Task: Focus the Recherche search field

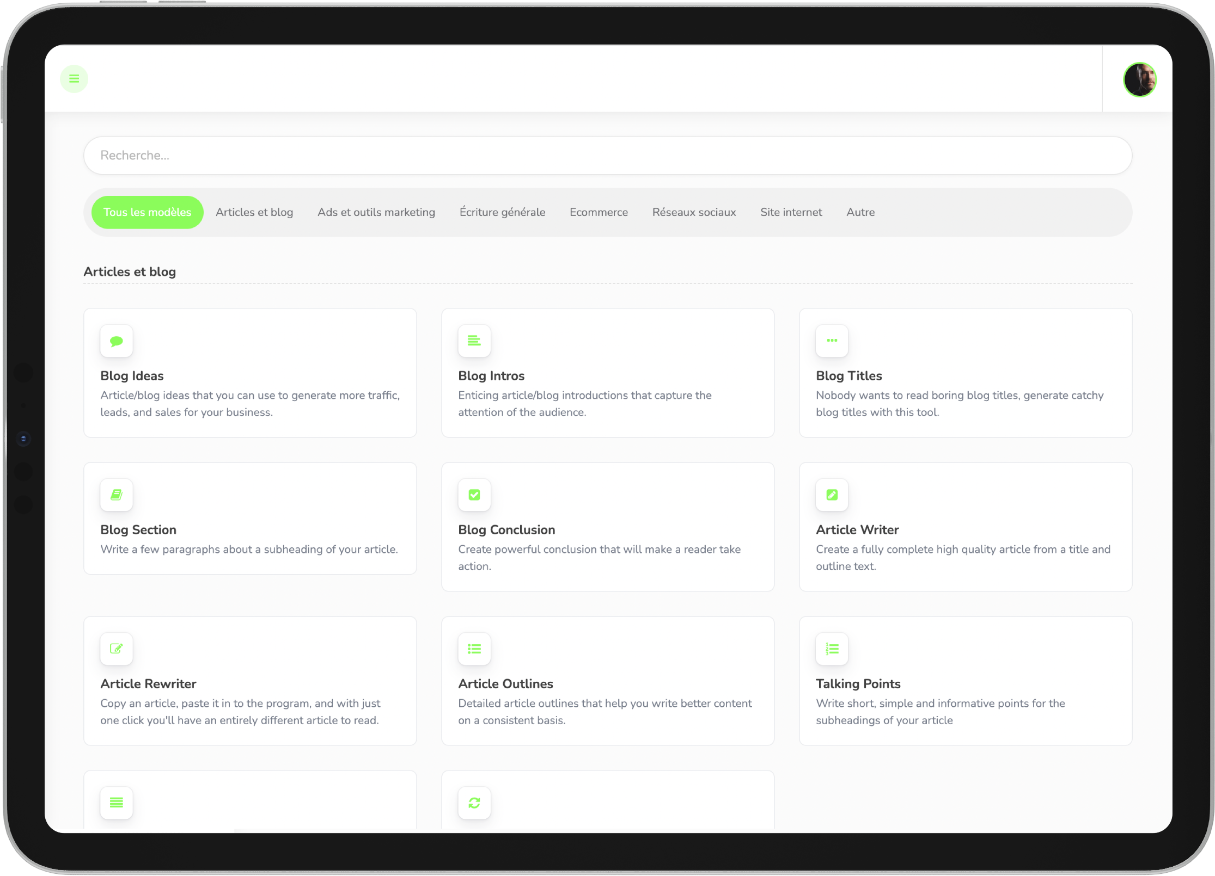Action: 607,156
